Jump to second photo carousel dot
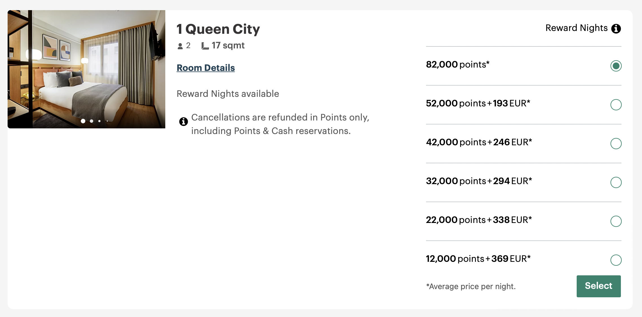This screenshot has height=317, width=642. coord(92,121)
